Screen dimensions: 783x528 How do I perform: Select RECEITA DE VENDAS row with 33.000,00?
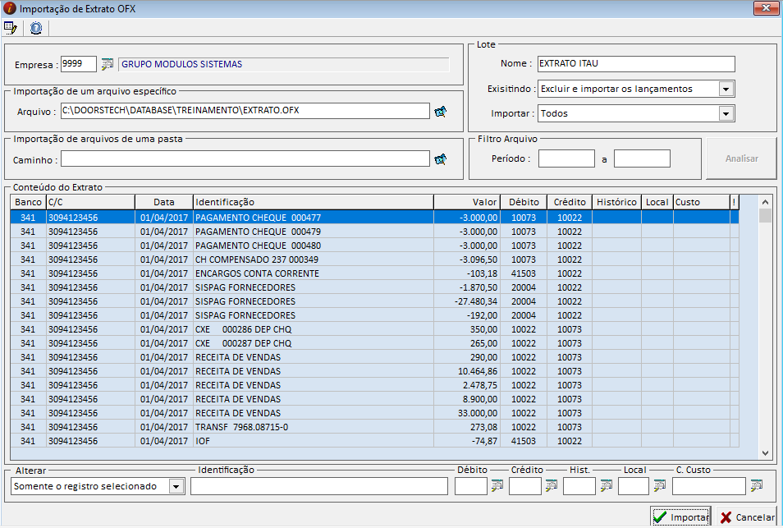[374, 413]
